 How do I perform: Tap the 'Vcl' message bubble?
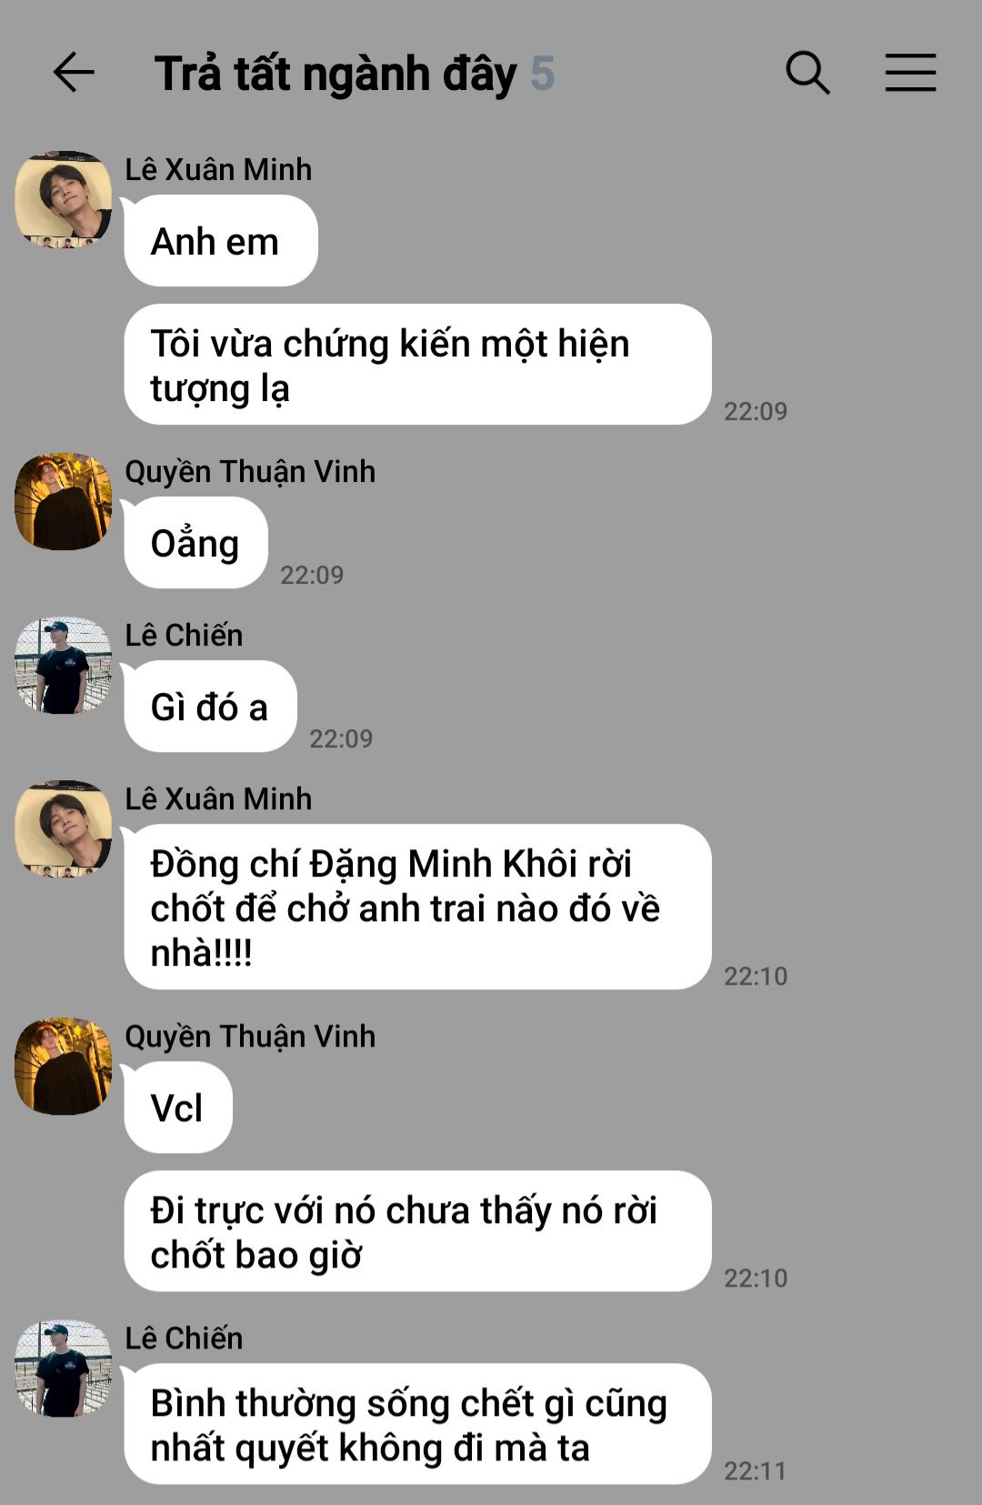(178, 1108)
